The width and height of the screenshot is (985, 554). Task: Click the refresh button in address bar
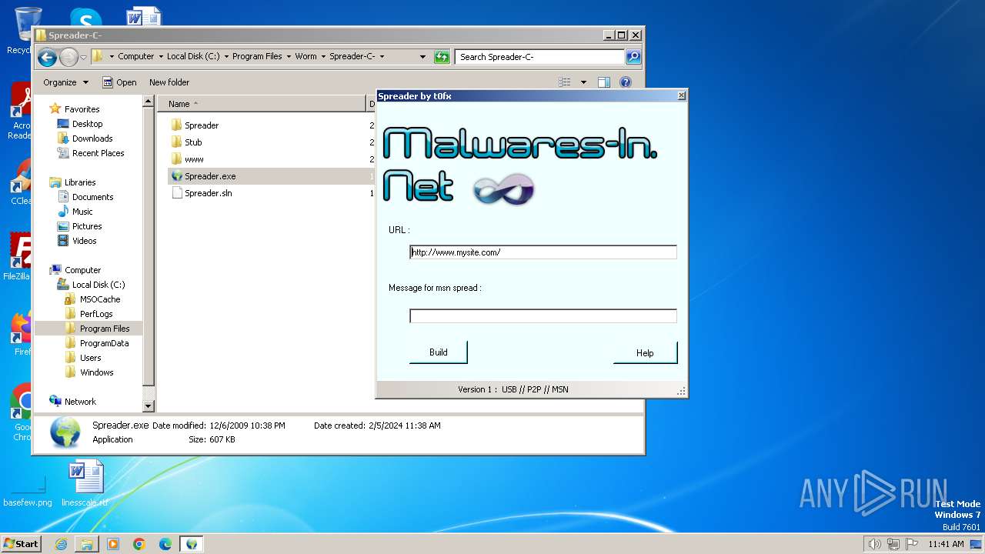[442, 56]
